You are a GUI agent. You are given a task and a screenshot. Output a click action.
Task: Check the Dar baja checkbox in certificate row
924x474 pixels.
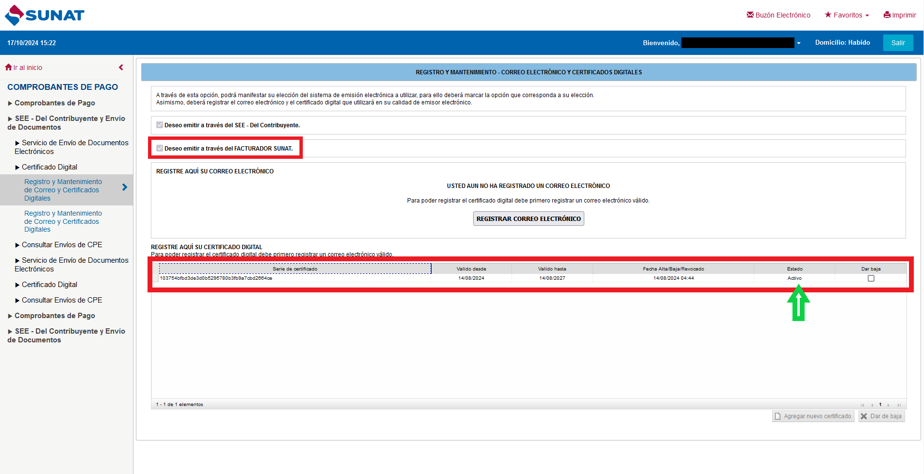click(871, 278)
